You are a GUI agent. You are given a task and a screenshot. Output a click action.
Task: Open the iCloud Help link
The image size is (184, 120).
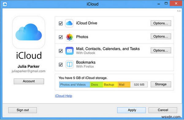63,96
